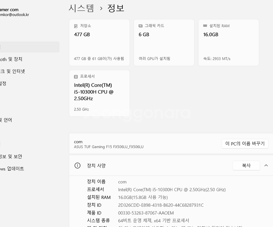273x227 pixels.
Task: Click the mkor@outlook.kr account entry
Action: (x=15, y=12)
